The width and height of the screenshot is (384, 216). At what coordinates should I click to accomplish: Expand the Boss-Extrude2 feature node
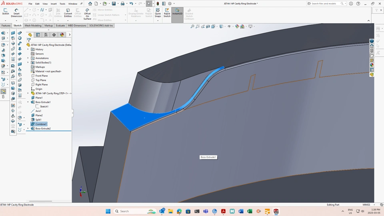click(x=28, y=128)
